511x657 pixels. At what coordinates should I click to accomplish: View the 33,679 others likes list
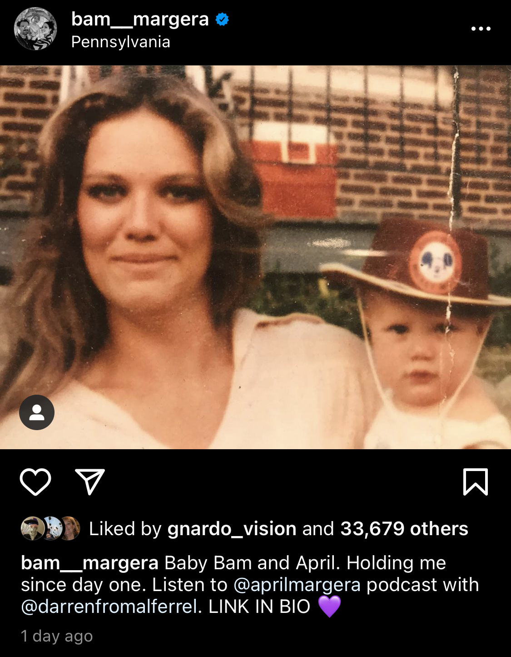pos(404,529)
